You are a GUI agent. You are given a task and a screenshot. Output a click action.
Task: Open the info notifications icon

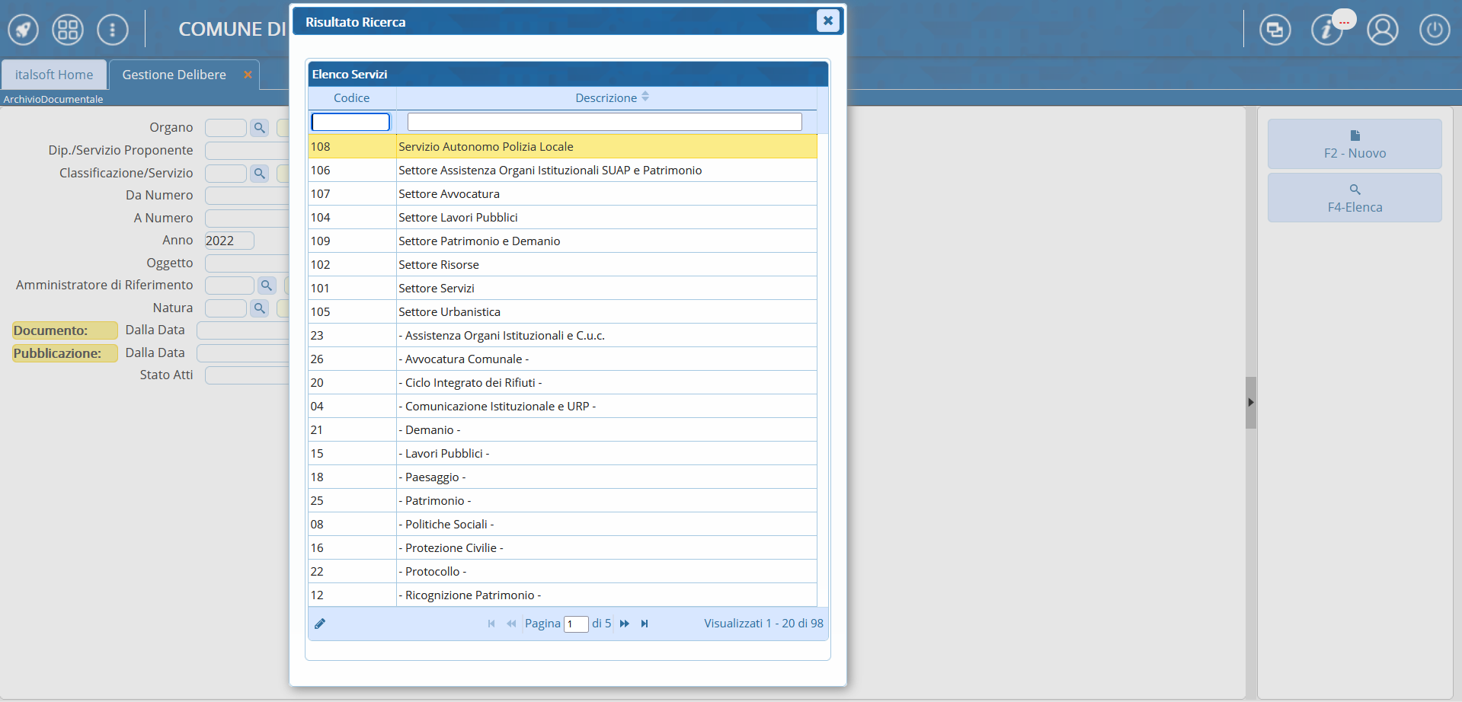point(1326,30)
